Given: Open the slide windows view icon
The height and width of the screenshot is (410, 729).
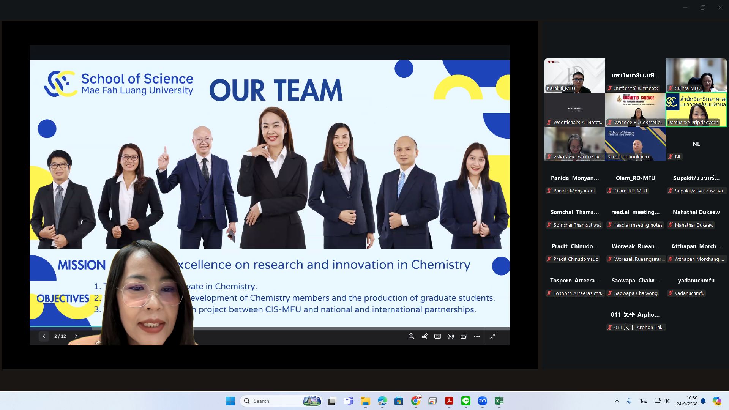Looking at the screenshot, I should 464,336.
